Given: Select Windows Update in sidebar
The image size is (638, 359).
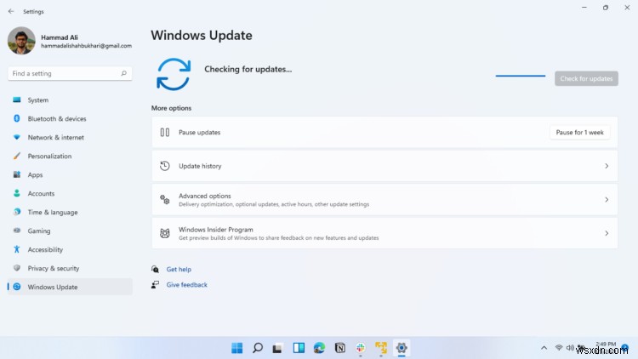Looking at the screenshot, I should pyautogui.click(x=70, y=287).
